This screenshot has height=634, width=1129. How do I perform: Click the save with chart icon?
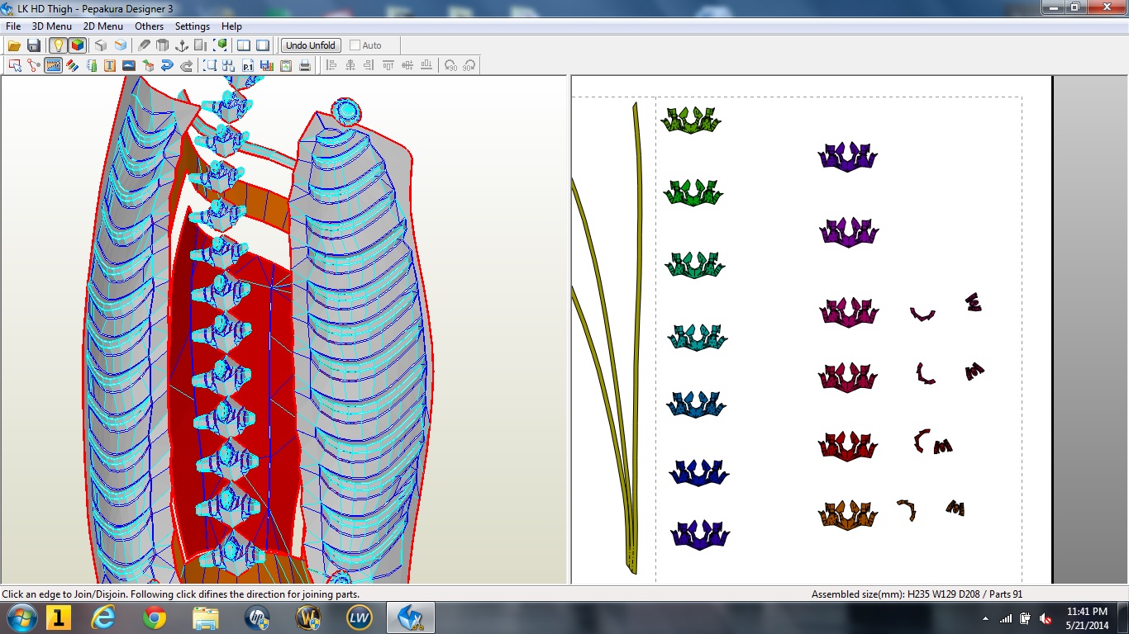(266, 65)
